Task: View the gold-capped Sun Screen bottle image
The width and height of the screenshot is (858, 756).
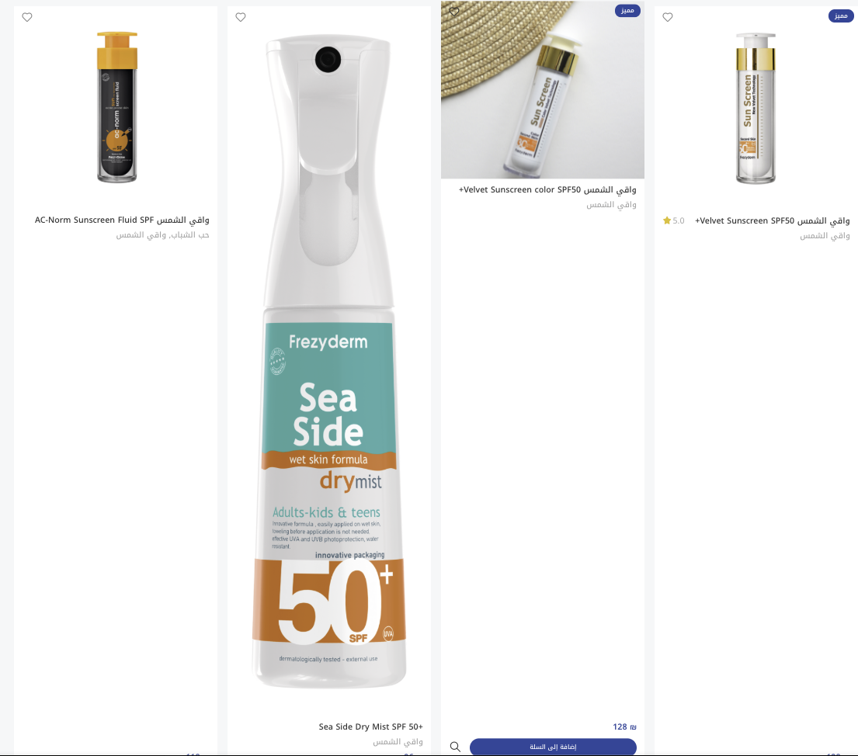Action: click(x=756, y=108)
